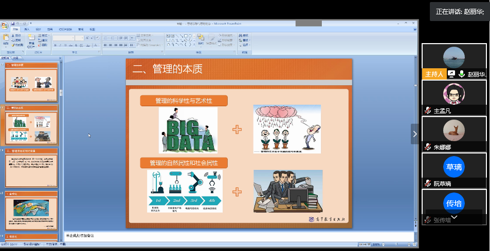The height and width of the screenshot is (251, 490).
Task: Toggle bold formatting in the font group
Action: coord(55,45)
